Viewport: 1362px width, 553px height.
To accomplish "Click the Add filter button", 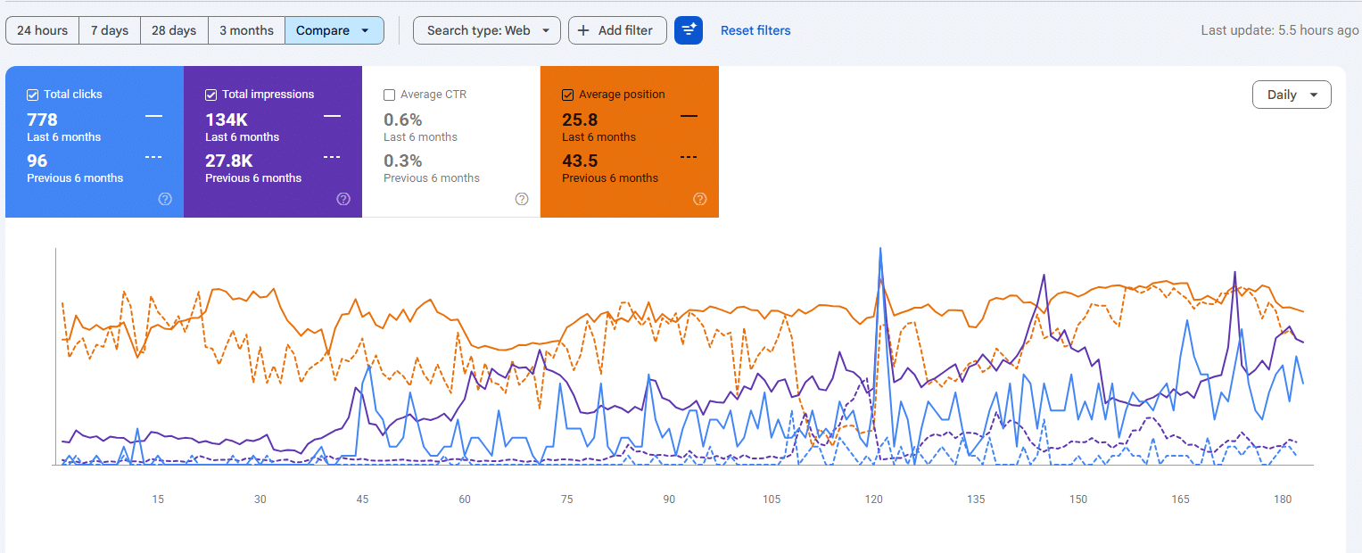I will point(617,30).
